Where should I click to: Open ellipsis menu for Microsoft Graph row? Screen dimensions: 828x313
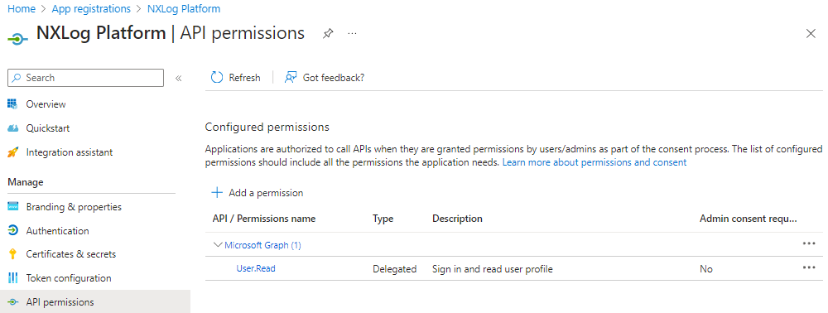point(808,243)
